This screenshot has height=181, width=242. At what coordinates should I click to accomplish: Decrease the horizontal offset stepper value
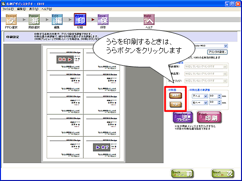point(219,103)
